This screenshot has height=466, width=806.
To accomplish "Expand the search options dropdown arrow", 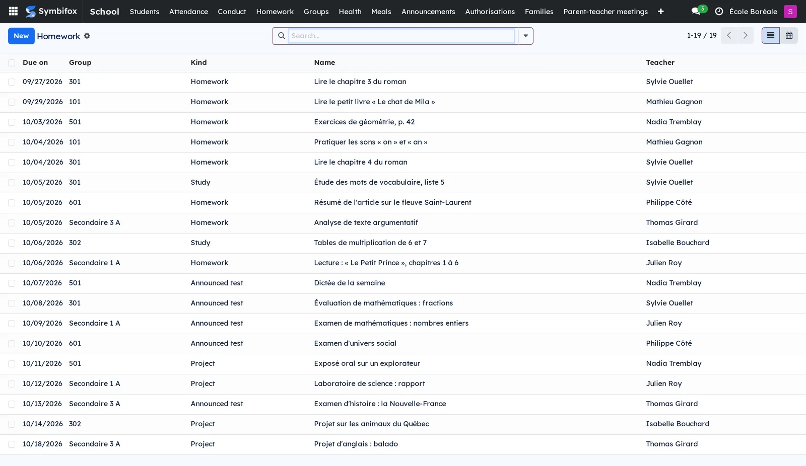I will [525, 36].
